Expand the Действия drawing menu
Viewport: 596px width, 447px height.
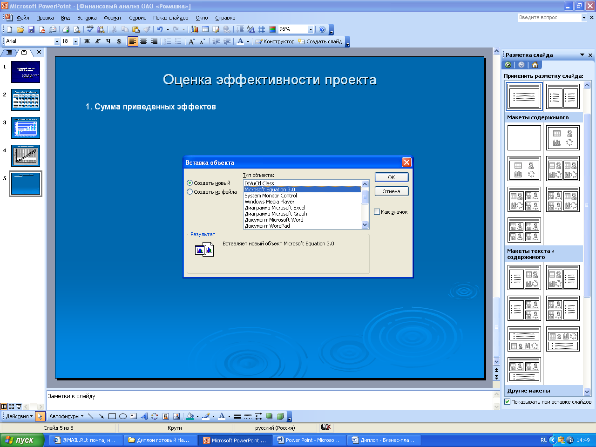click(19, 416)
